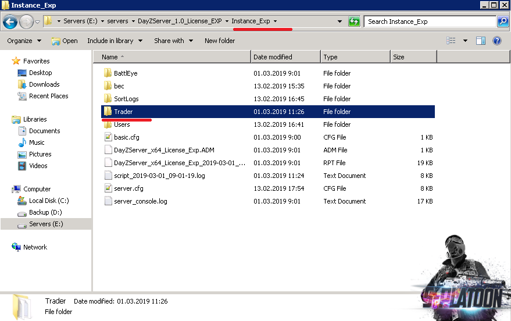The height and width of the screenshot is (321, 511).
Task: Click 19 KB size of RPT file
Action: (x=425, y=163)
